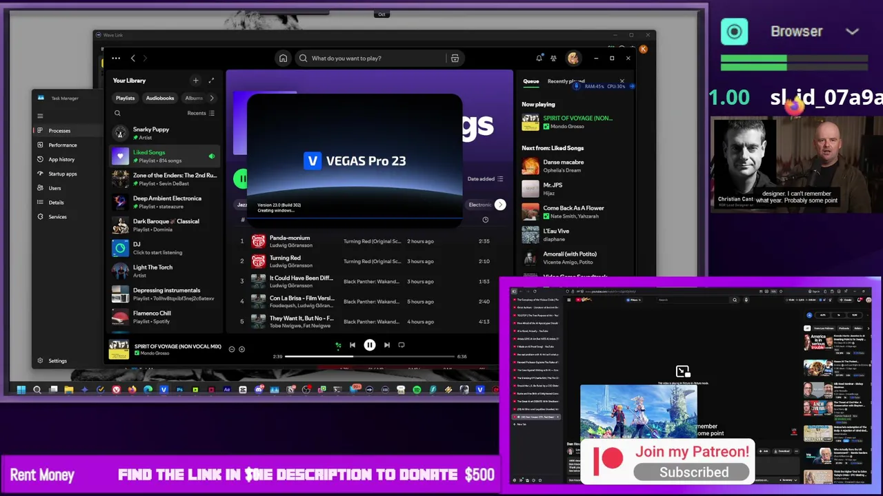Viewport: 883px width, 496px height.
Task: Toggle Smart Shuffle in player bar
Action: (x=338, y=345)
